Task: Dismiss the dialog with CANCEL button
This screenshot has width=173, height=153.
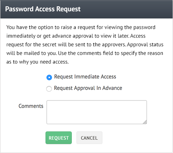Action: coord(89,138)
